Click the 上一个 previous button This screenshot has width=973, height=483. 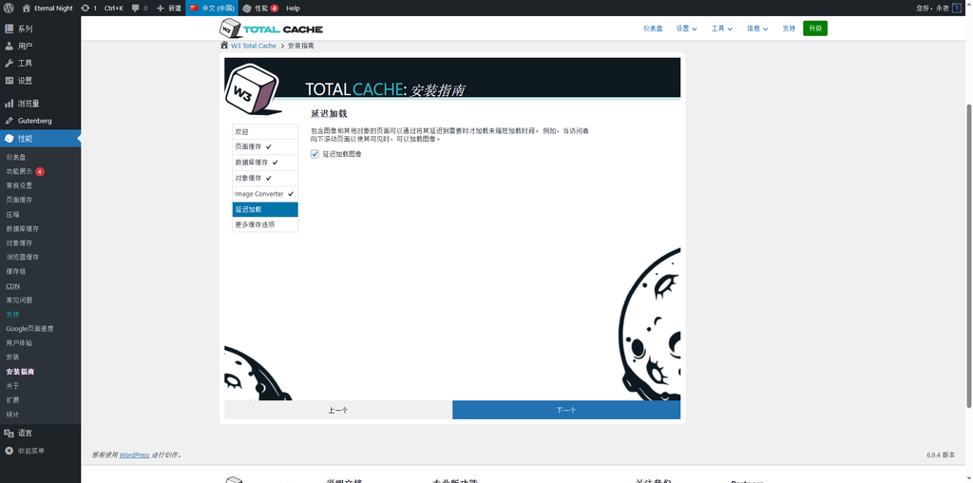(x=337, y=410)
